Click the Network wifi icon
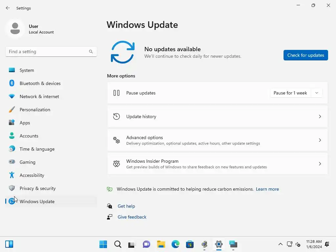Image resolution: width=336 pixels, height=252 pixels. [12, 96]
